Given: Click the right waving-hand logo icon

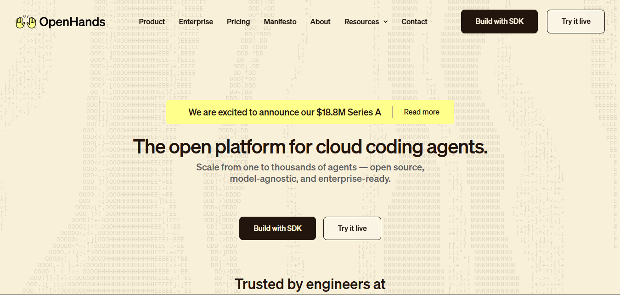Looking at the screenshot, I should tap(30, 21).
